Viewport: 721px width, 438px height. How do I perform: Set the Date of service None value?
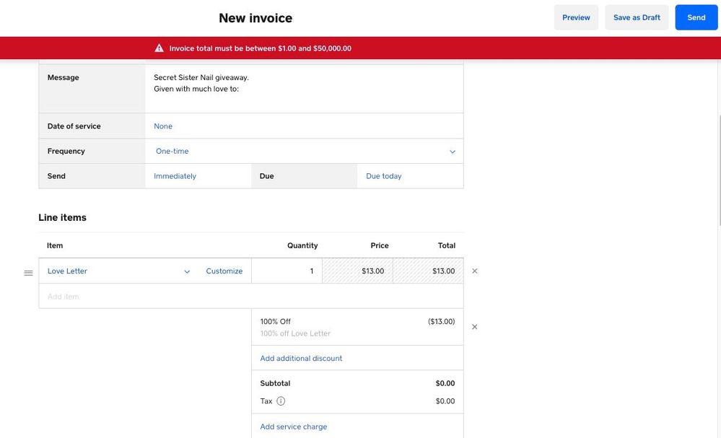(x=163, y=126)
